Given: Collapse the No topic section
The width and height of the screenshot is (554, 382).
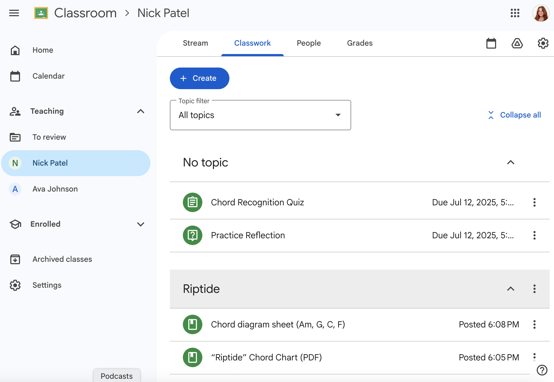Looking at the screenshot, I should (x=510, y=162).
